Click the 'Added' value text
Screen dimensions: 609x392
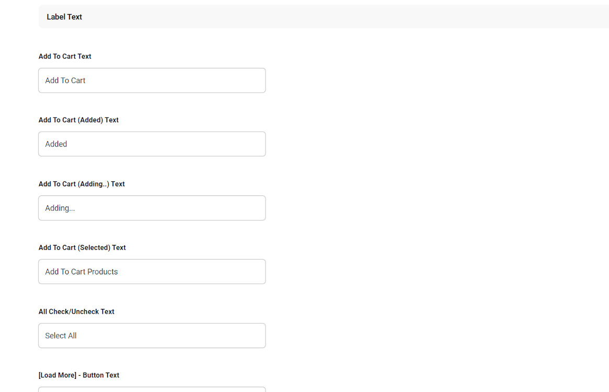[x=56, y=144]
